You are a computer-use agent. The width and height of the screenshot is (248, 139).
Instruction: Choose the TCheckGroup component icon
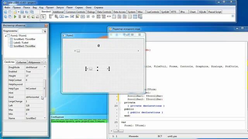(124, 17)
